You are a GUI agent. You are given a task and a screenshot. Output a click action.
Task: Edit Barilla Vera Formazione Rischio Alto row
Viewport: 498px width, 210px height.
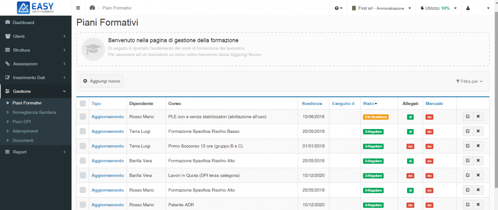coord(468,161)
